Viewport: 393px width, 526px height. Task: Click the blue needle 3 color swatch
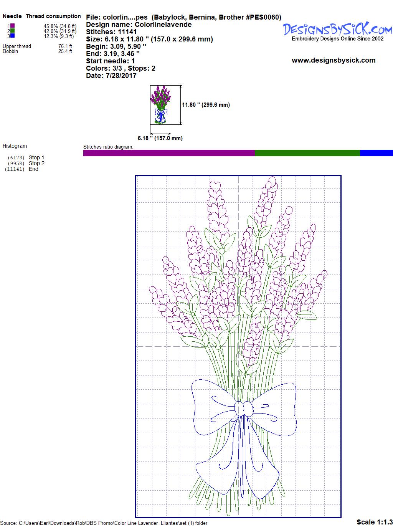(12, 36)
